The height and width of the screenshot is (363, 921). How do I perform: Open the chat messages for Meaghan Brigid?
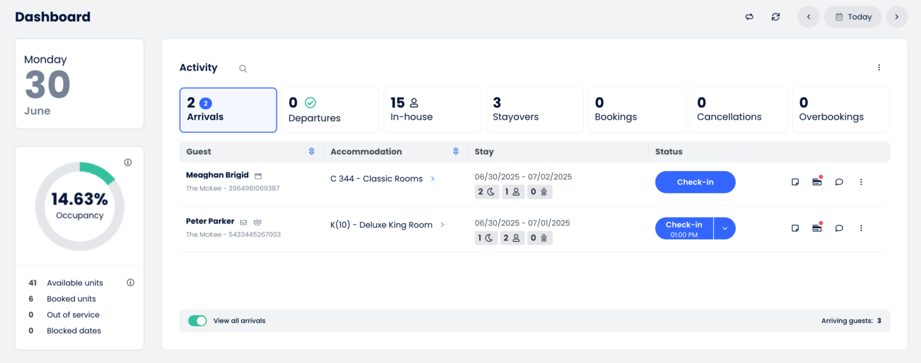point(839,181)
